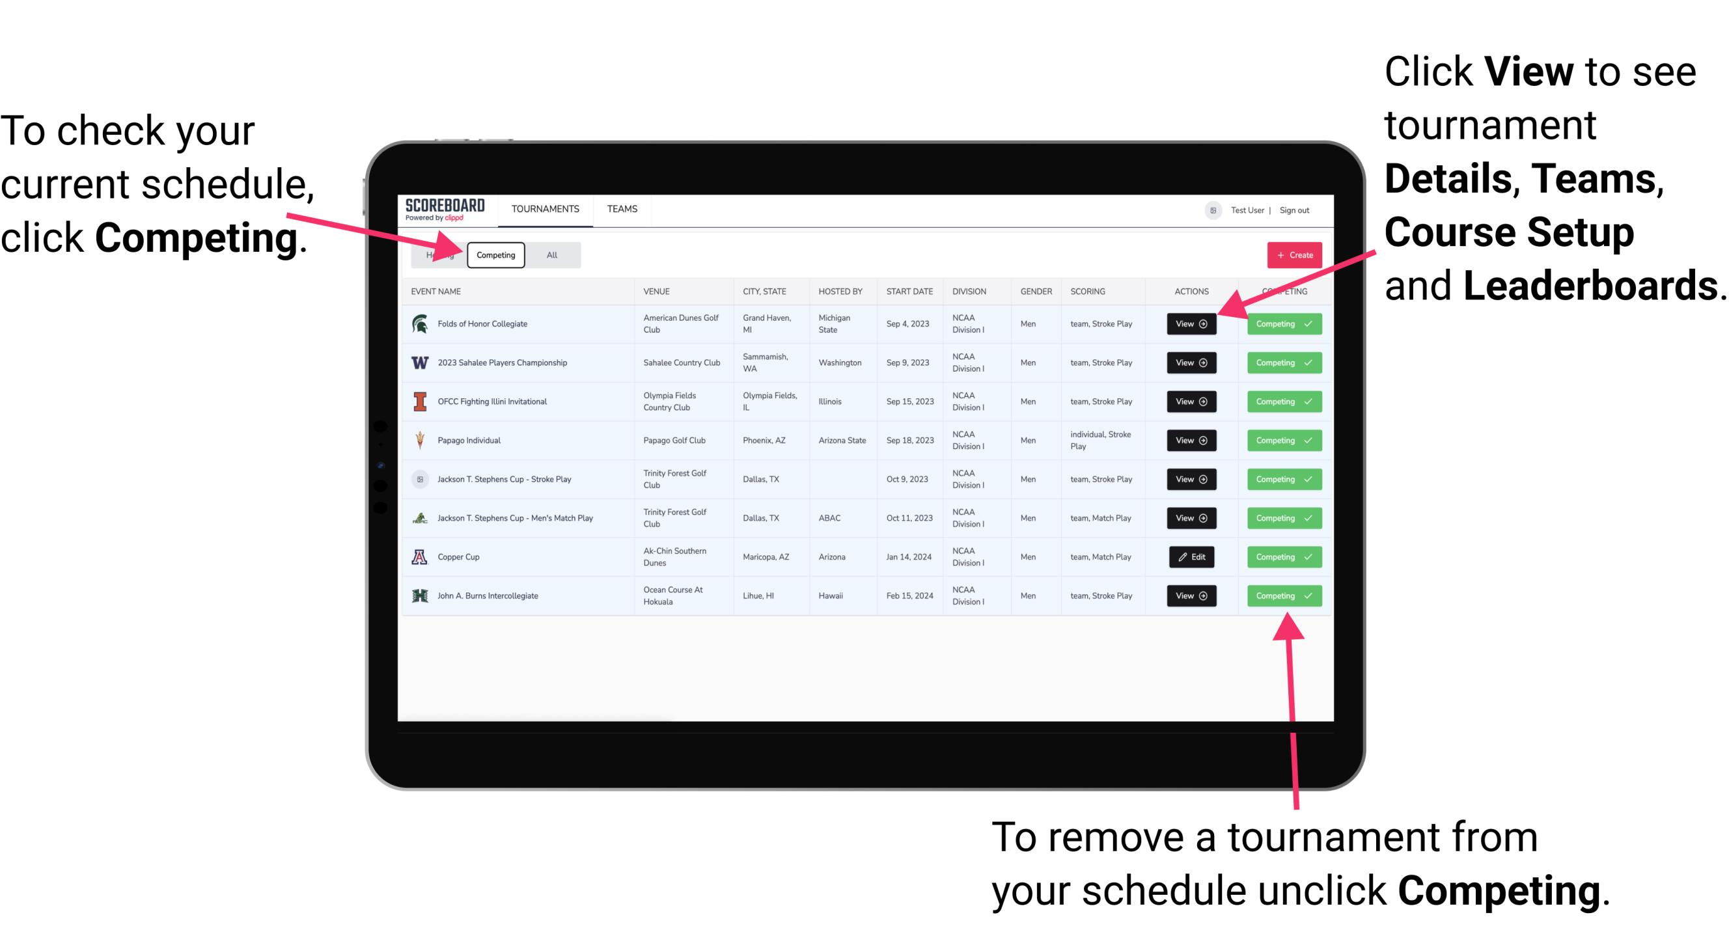Viewport: 1729px width, 930px height.
Task: Select the All filter tab
Action: pos(549,254)
